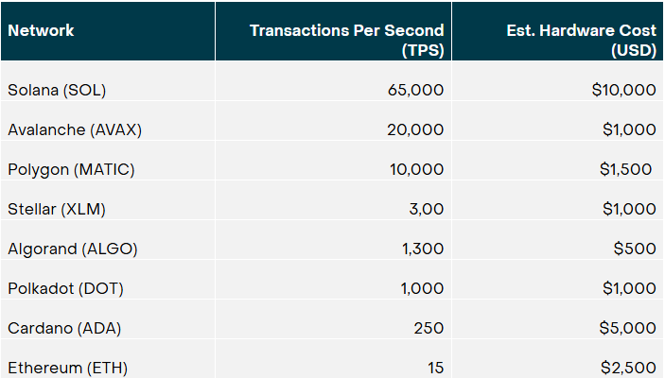Click the $500 hardware cost for Algorand
The image size is (665, 378).
pos(635,249)
